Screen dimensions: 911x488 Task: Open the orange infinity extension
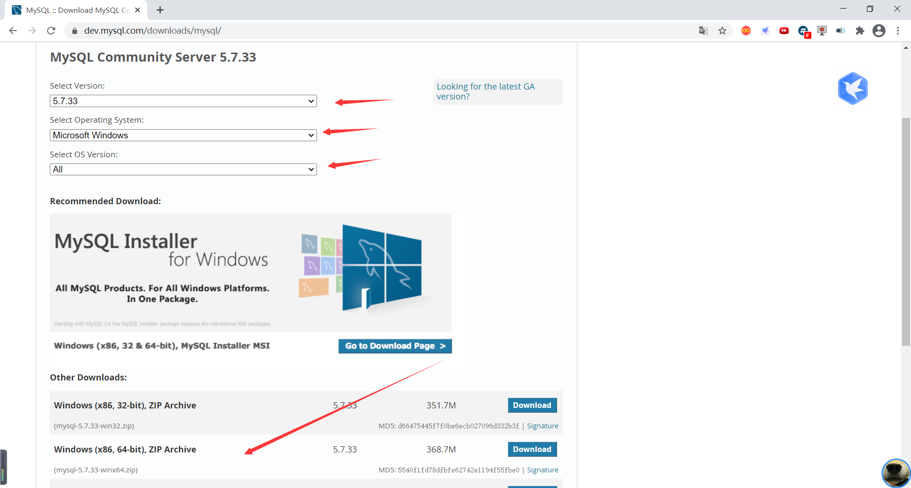pyautogui.click(x=746, y=31)
